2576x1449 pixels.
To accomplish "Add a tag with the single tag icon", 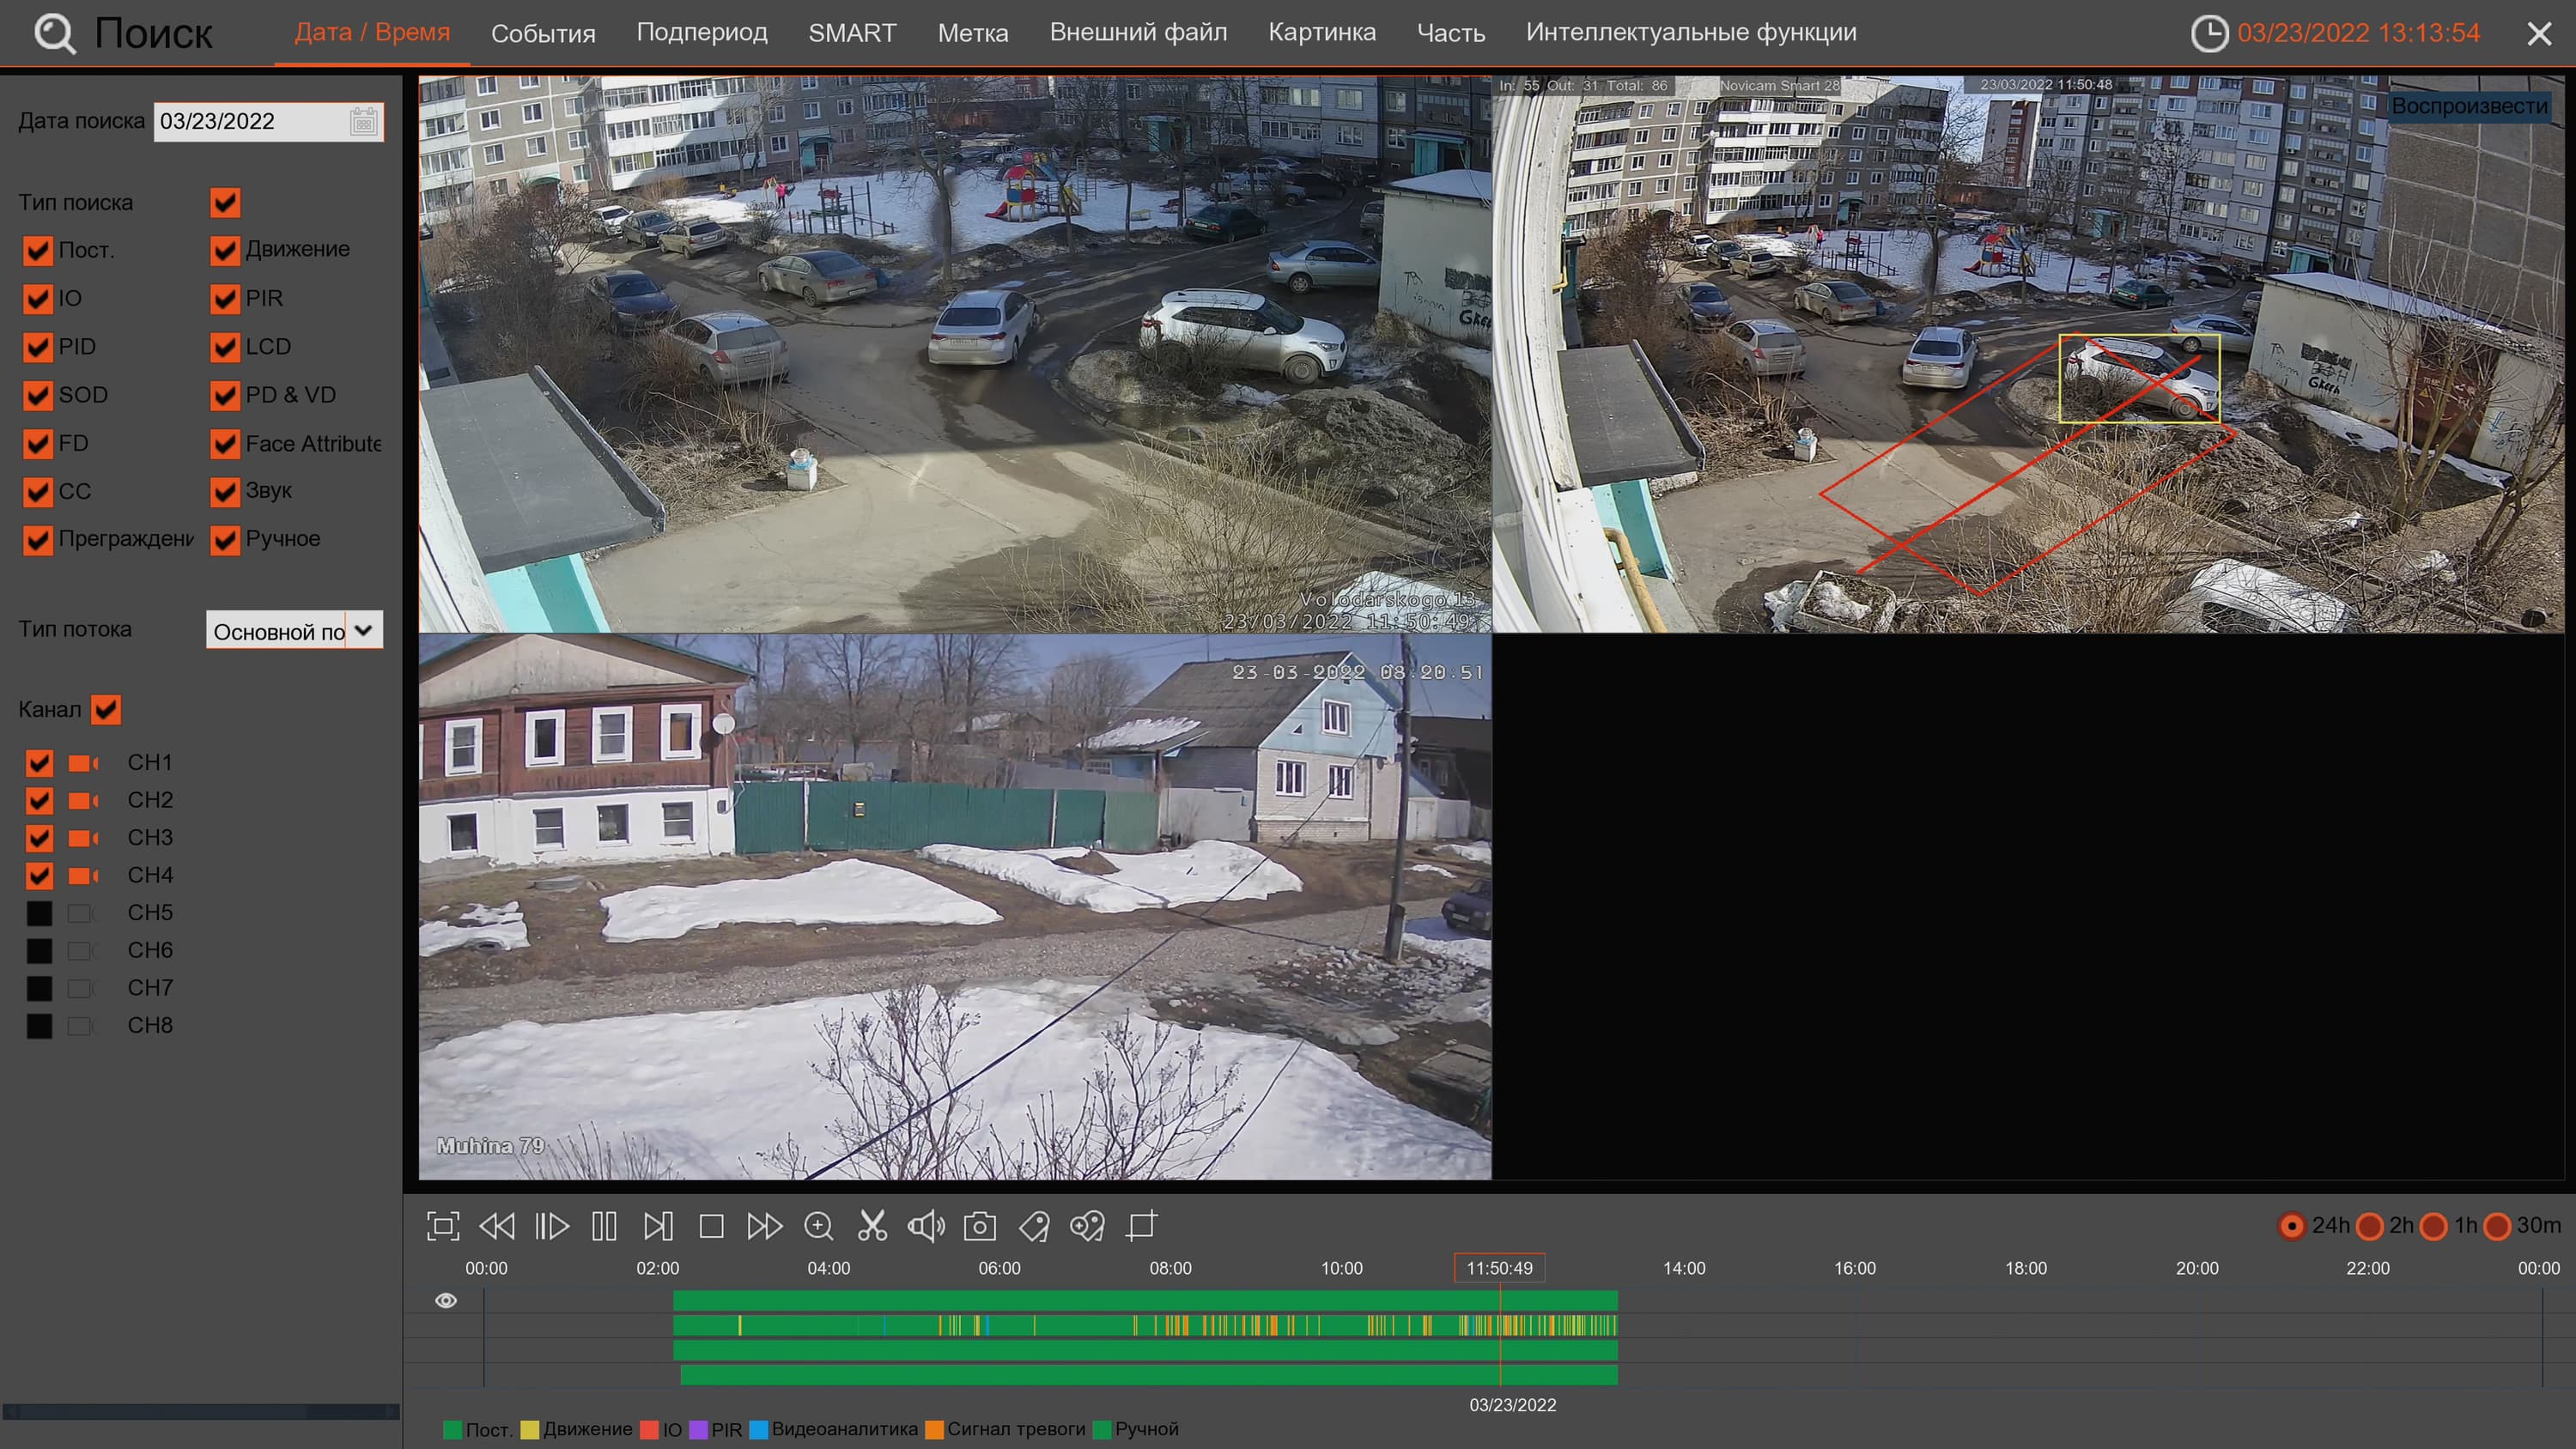I will (1033, 1226).
